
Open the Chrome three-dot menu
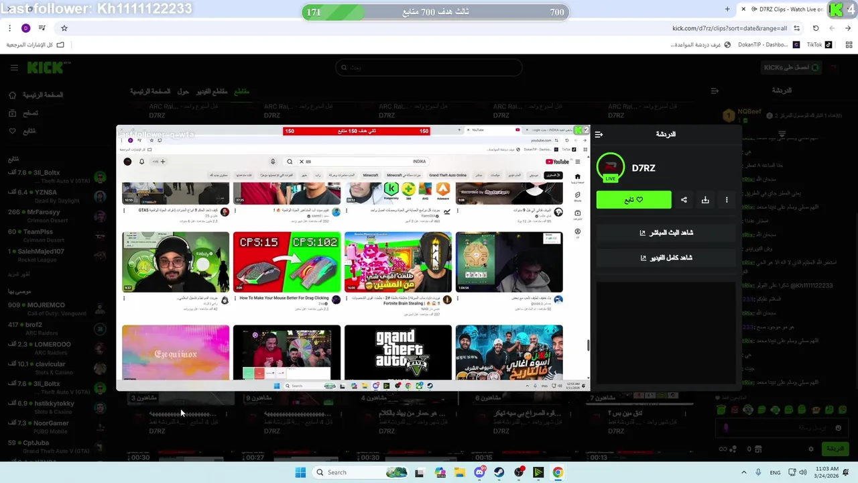point(9,28)
